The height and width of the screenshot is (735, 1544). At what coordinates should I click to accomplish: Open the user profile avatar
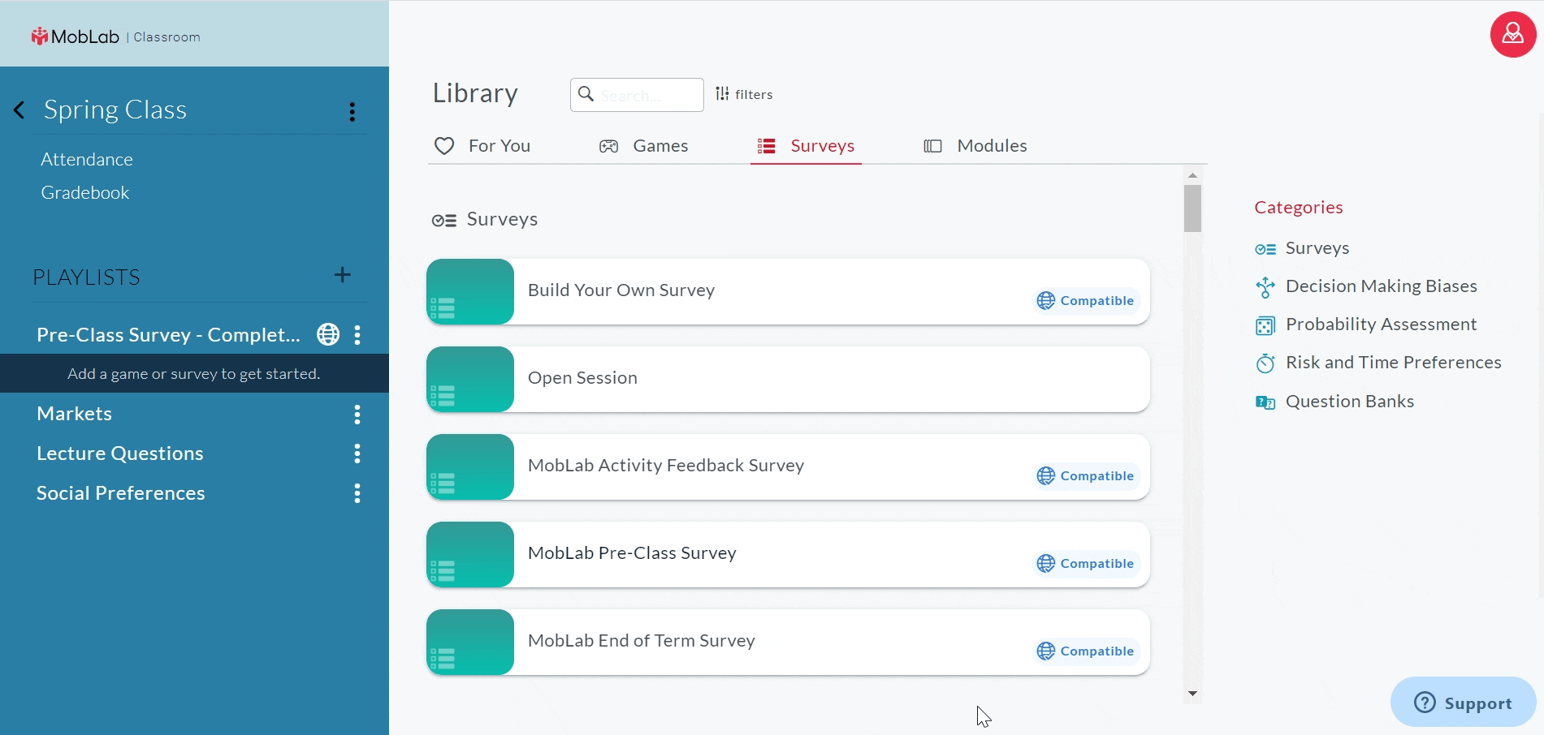(x=1513, y=34)
